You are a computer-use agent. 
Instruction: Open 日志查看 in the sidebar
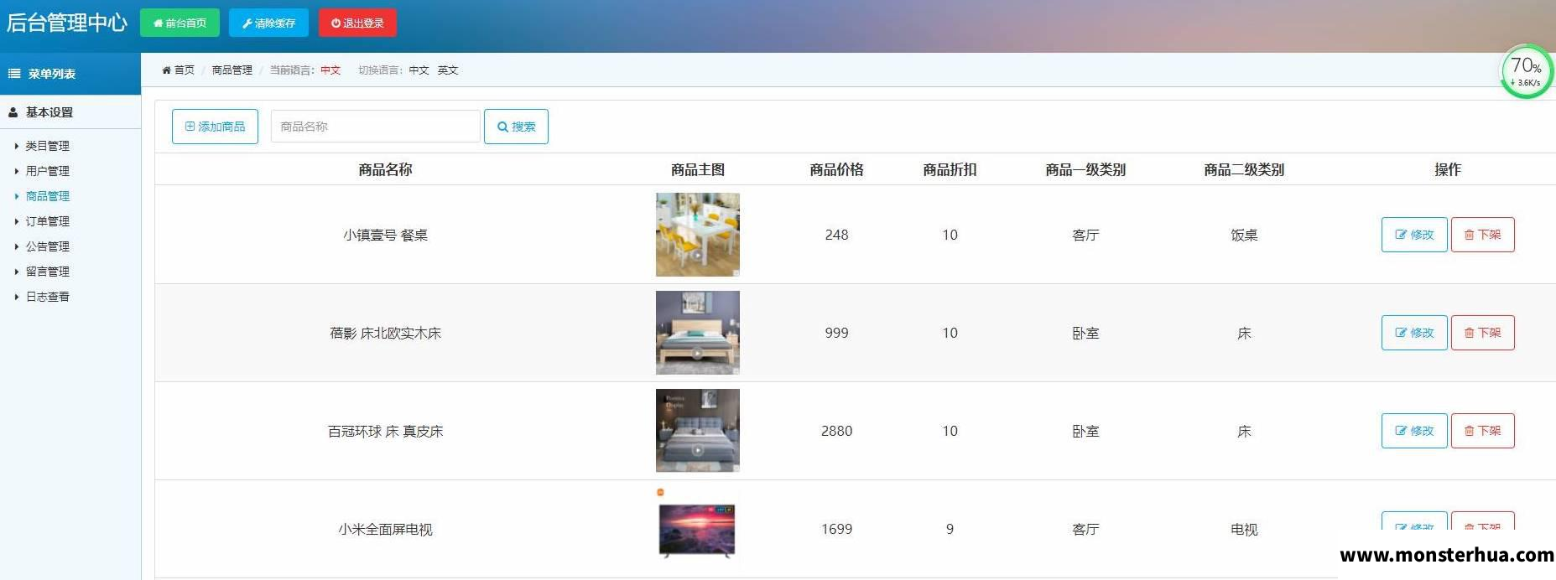47,297
